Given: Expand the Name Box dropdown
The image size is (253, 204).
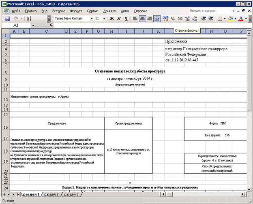Looking at the screenshot, I should pos(32,25).
